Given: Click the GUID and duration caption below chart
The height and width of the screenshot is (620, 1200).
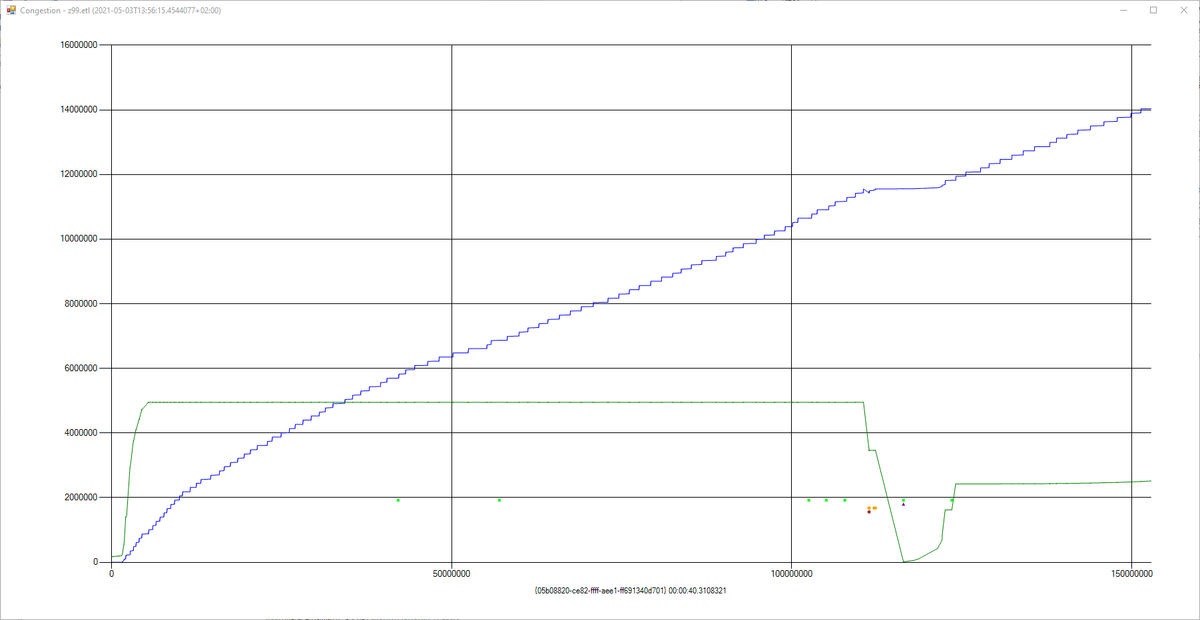Looking at the screenshot, I should tap(631, 591).
